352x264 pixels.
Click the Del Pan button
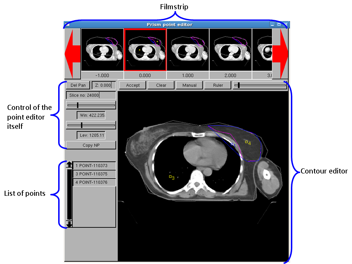[x=78, y=85]
